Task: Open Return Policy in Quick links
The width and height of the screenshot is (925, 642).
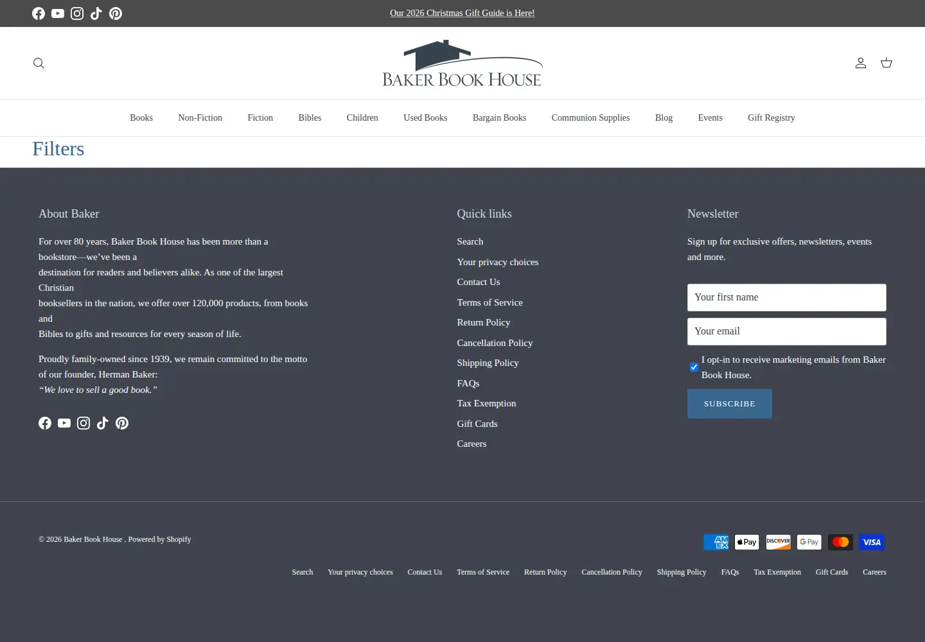Action: [x=484, y=322]
